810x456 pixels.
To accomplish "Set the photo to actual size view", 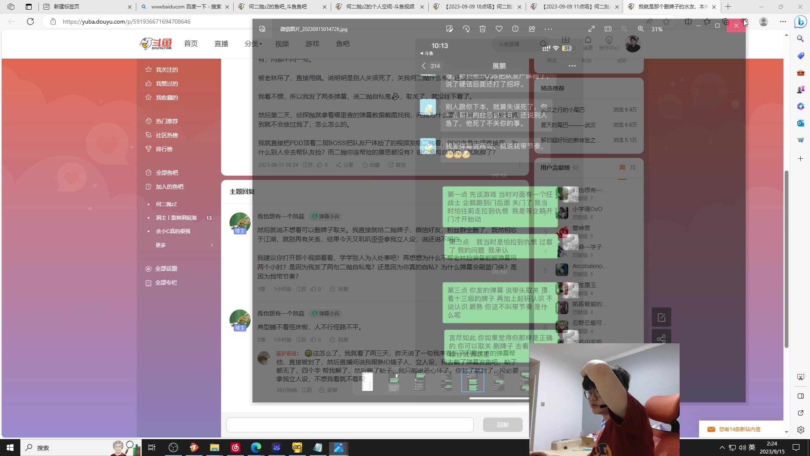I will (x=608, y=29).
